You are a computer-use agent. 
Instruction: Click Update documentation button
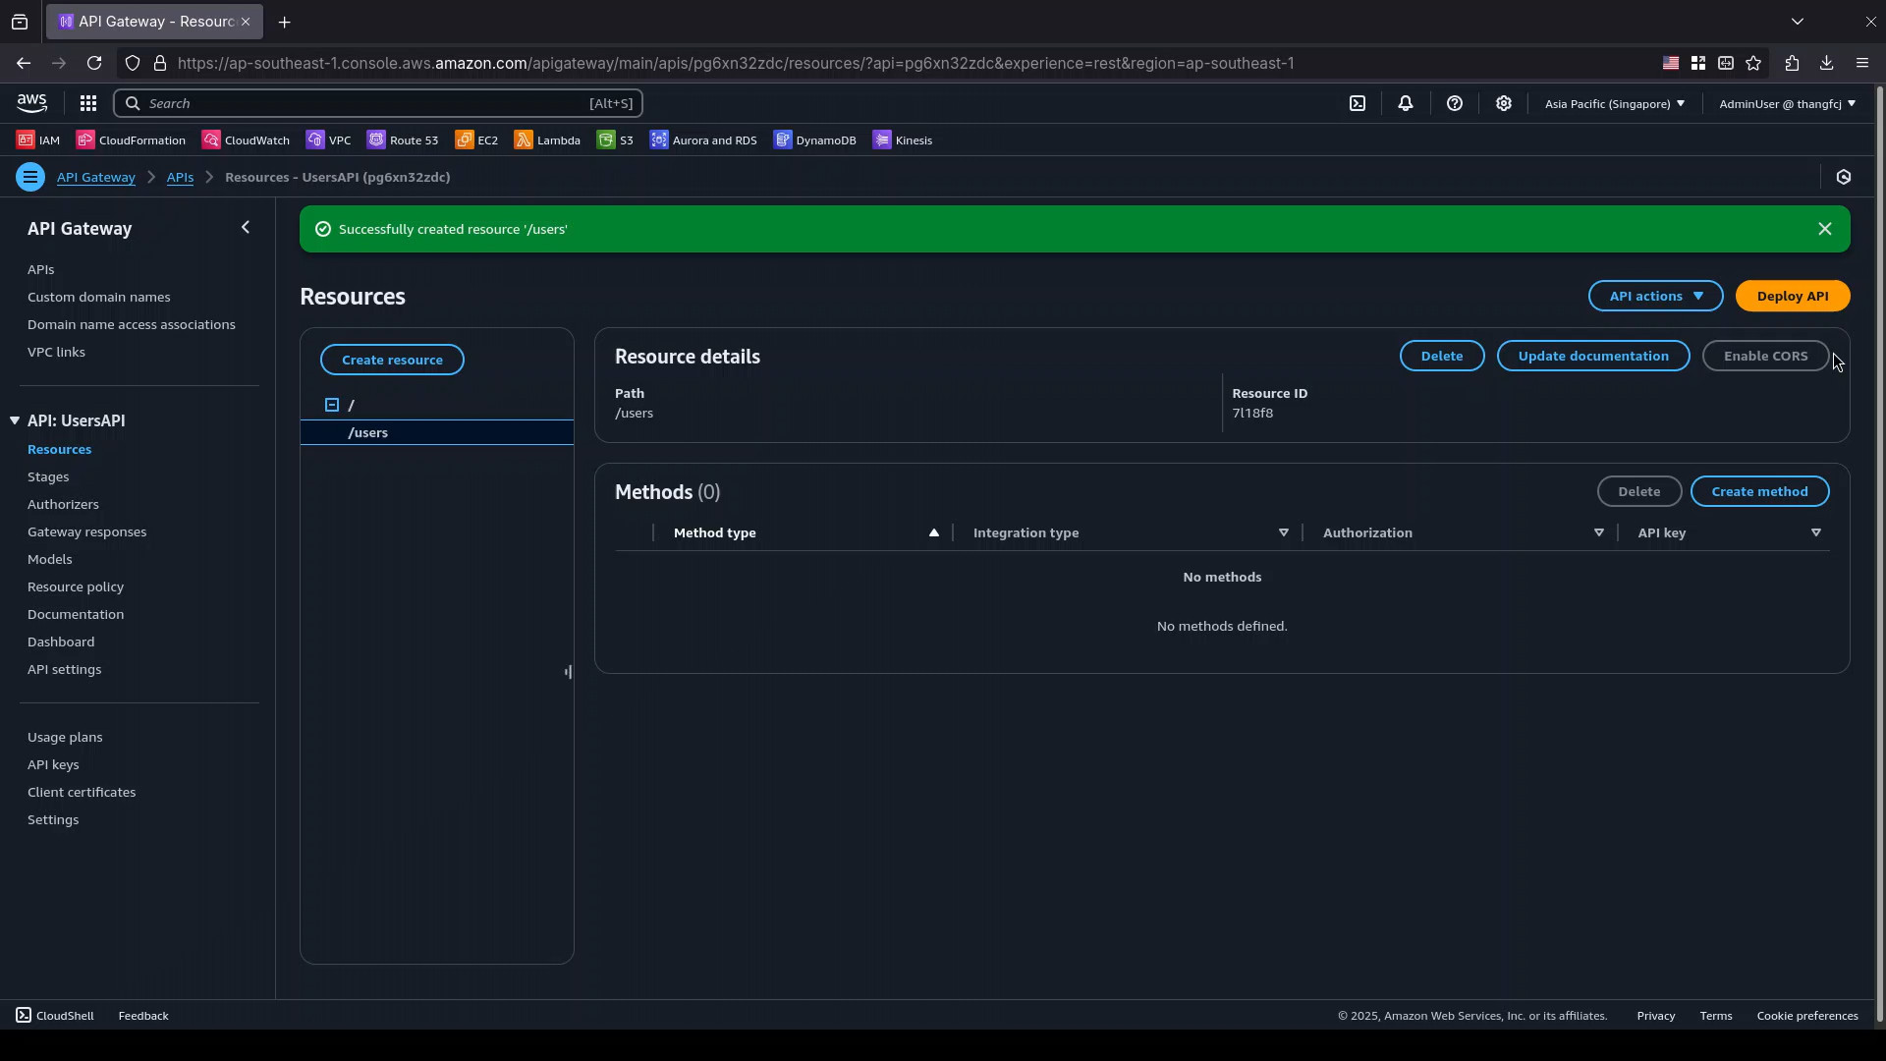pos(1592,356)
